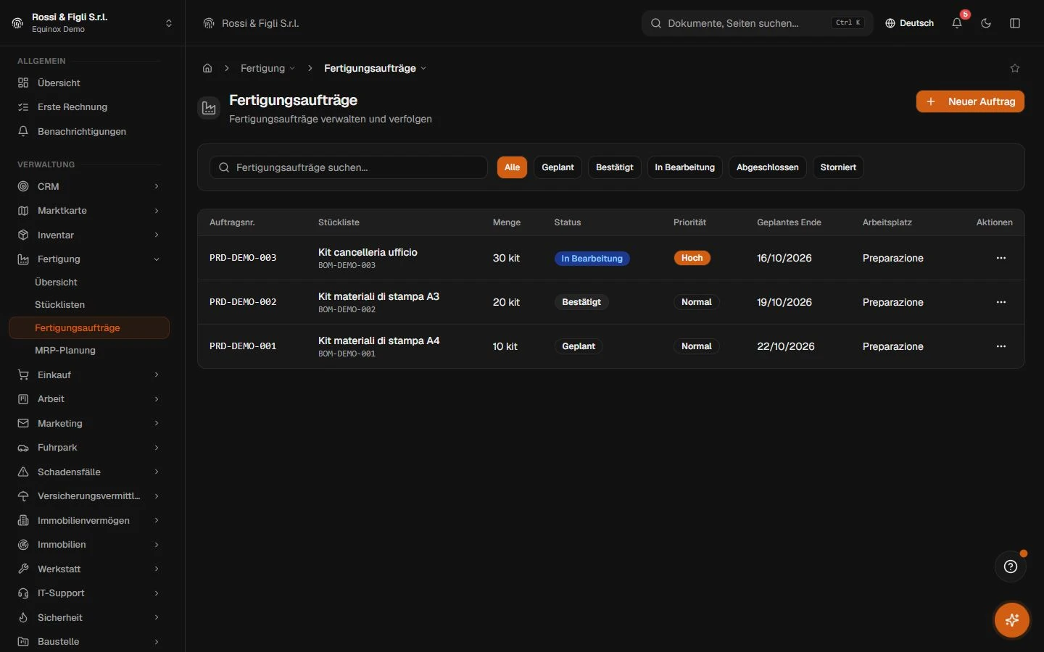The width and height of the screenshot is (1044, 652).
Task: Expand the Fuhrpark sidebar section
Action: [89, 448]
